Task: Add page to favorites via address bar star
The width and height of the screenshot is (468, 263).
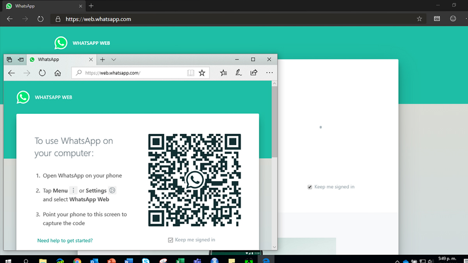Action: pyautogui.click(x=202, y=73)
